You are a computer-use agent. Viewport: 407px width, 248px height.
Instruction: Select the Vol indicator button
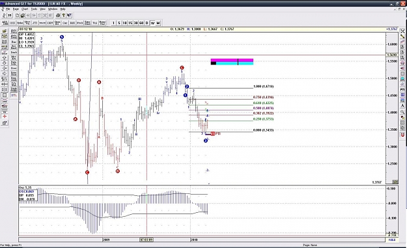(x=94, y=23)
